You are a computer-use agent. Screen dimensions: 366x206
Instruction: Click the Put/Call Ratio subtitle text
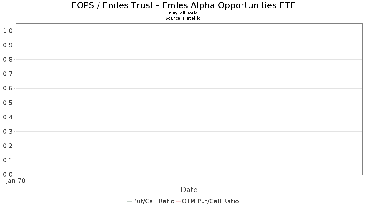point(183,13)
